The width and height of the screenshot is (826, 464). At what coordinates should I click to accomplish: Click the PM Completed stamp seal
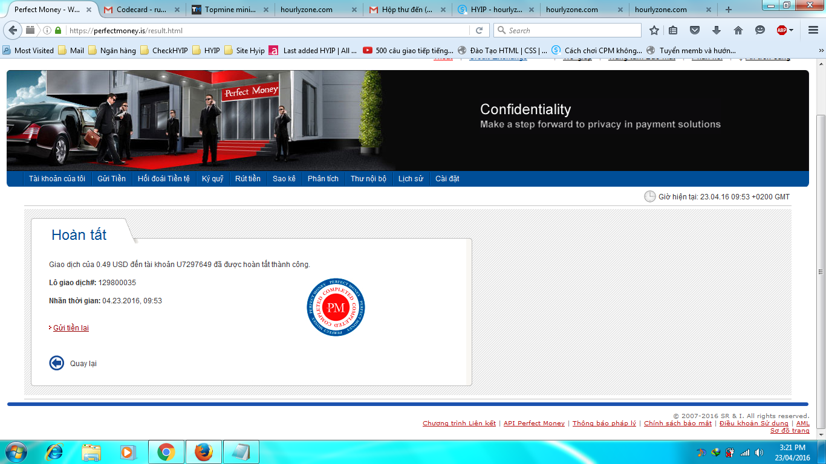click(x=336, y=307)
